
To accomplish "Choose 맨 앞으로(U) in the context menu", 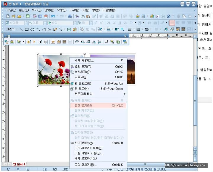I will (98, 84).
